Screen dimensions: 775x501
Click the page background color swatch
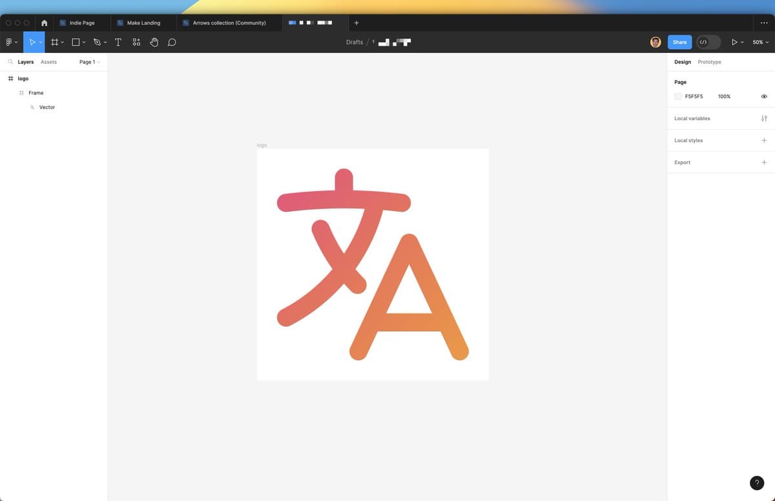pyautogui.click(x=678, y=96)
